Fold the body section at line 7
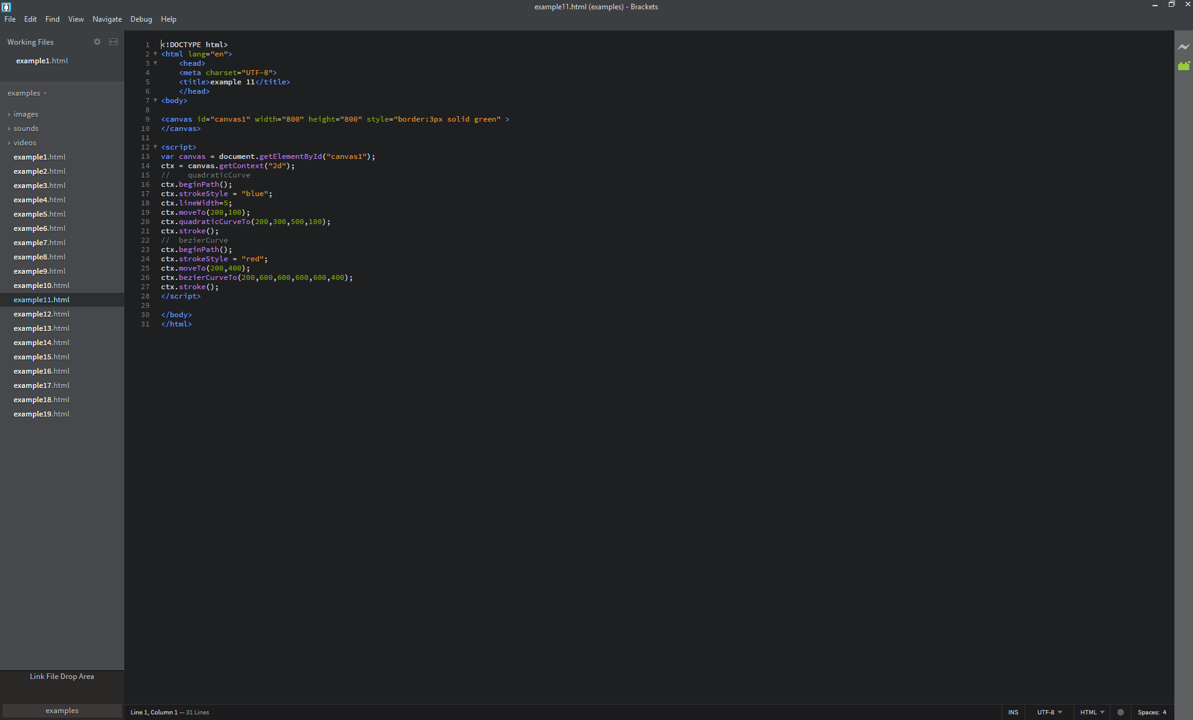This screenshot has height=720, width=1193. [x=155, y=101]
